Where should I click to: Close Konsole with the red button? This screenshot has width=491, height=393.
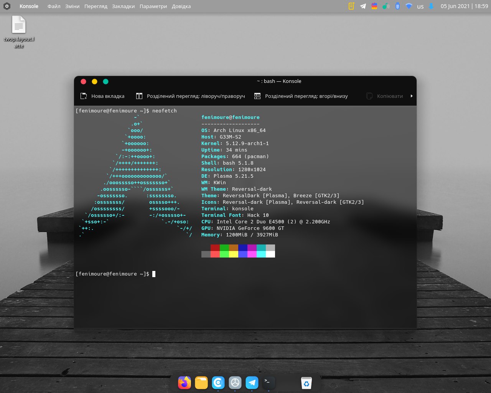tap(83, 81)
